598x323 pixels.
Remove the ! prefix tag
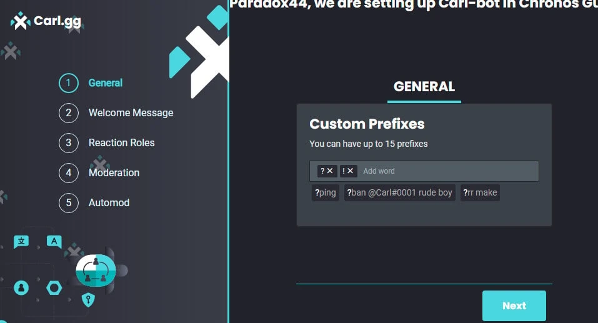click(x=350, y=171)
